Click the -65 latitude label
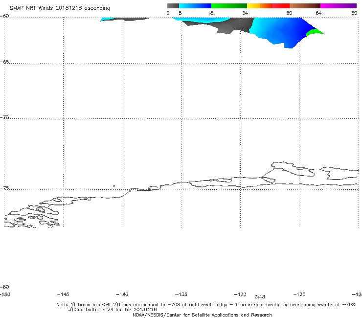The image size is (362, 318). click(x=4, y=62)
